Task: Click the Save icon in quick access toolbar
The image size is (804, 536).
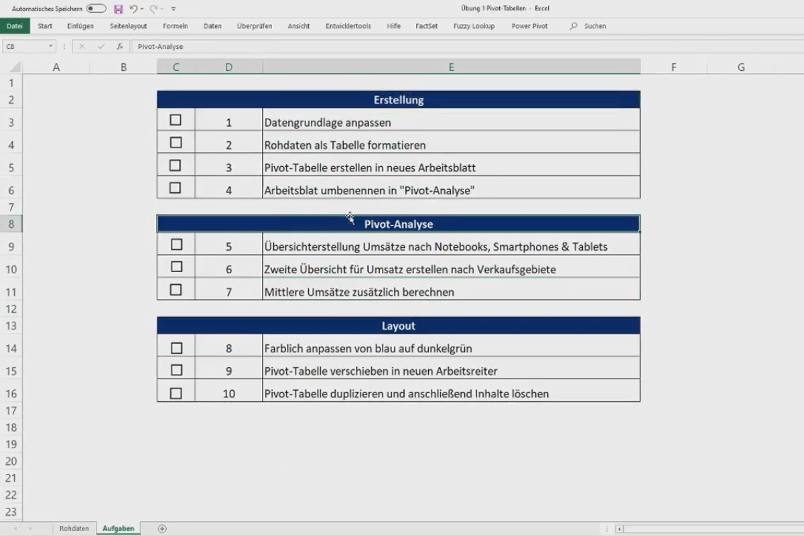Action: pos(119,9)
